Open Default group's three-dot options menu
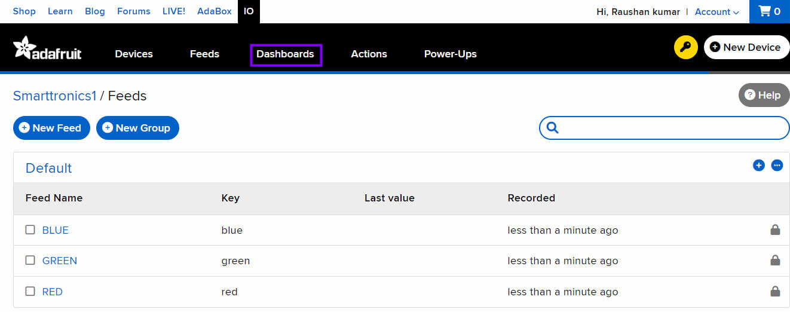This screenshot has width=790, height=312. point(777,166)
